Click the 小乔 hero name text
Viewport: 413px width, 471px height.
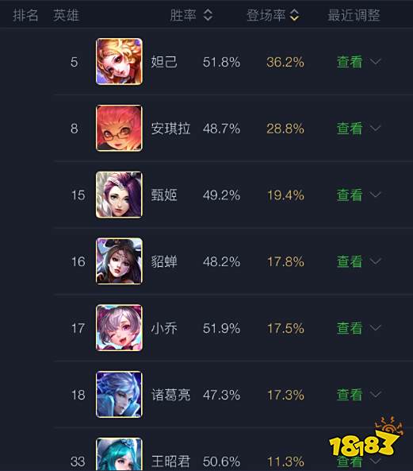[x=164, y=328]
